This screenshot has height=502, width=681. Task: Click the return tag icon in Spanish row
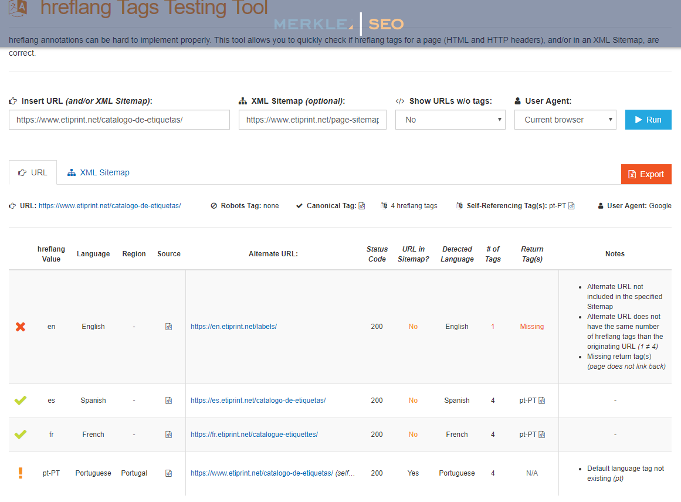pyautogui.click(x=542, y=401)
